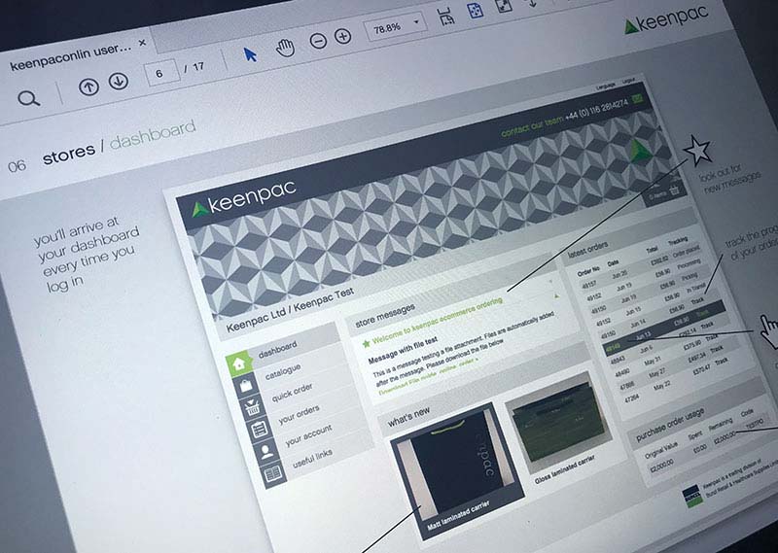
Task: Click the page number field showing 6
Action: [x=161, y=73]
